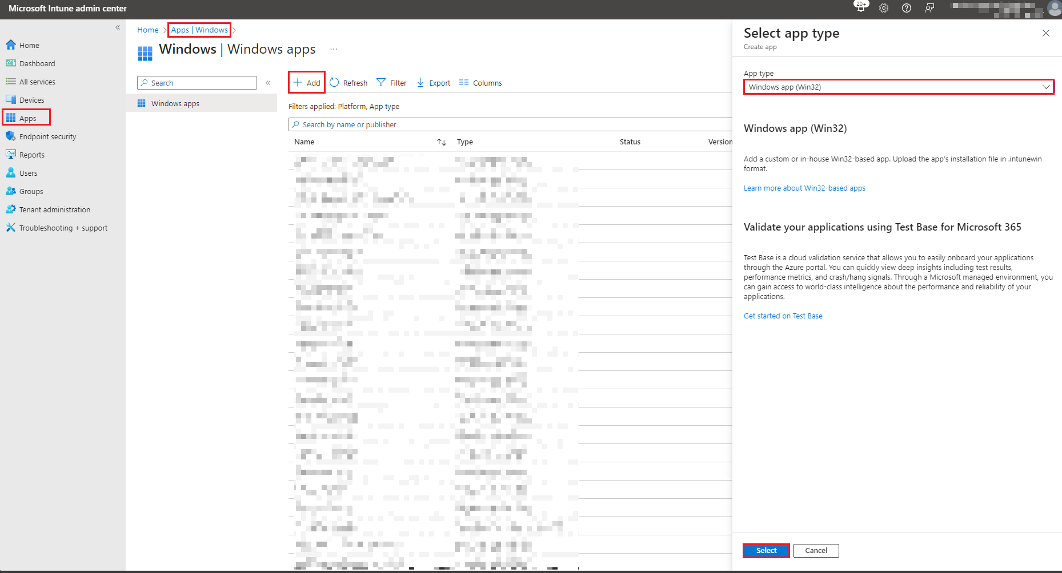Open Home in the left sidebar
Screen dimensions: 1062x573
[29, 45]
